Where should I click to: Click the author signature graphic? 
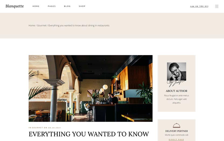click(x=176, y=83)
